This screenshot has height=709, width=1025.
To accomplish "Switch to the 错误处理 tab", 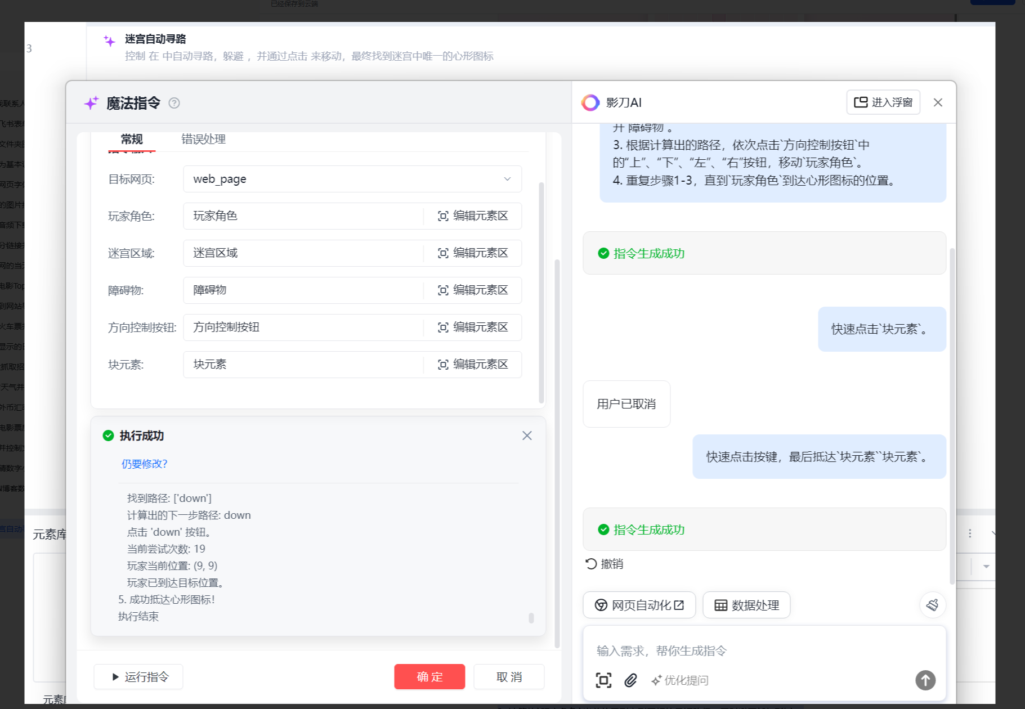I will click(x=203, y=139).
